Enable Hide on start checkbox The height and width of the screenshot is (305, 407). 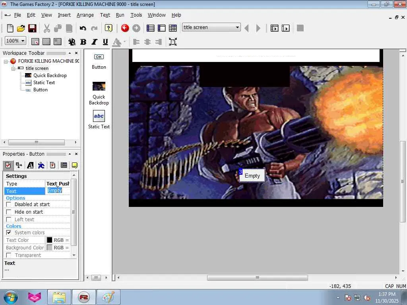click(9, 212)
